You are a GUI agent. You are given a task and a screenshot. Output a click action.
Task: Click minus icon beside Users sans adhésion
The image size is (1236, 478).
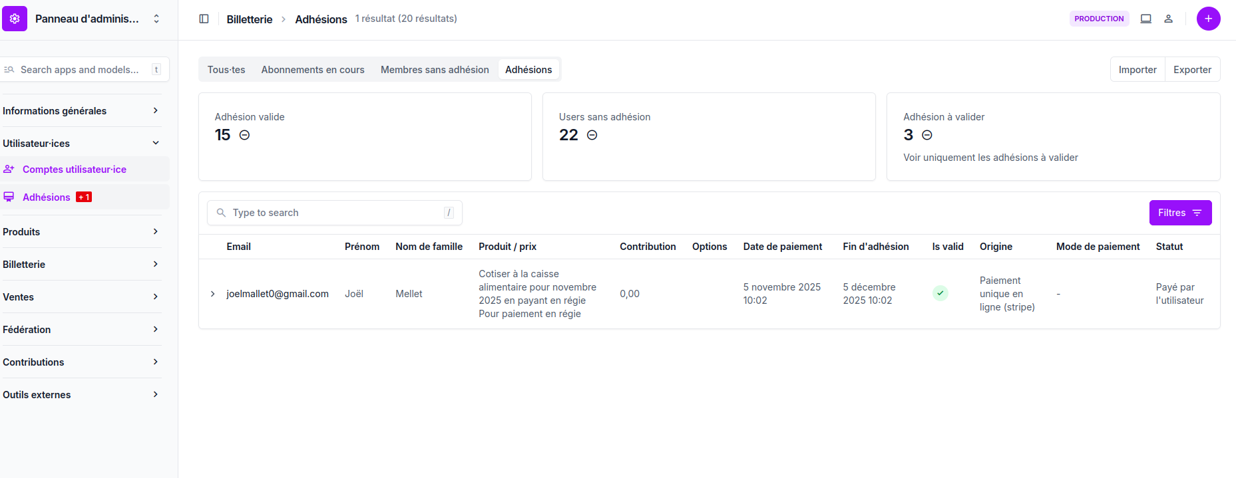click(x=592, y=135)
